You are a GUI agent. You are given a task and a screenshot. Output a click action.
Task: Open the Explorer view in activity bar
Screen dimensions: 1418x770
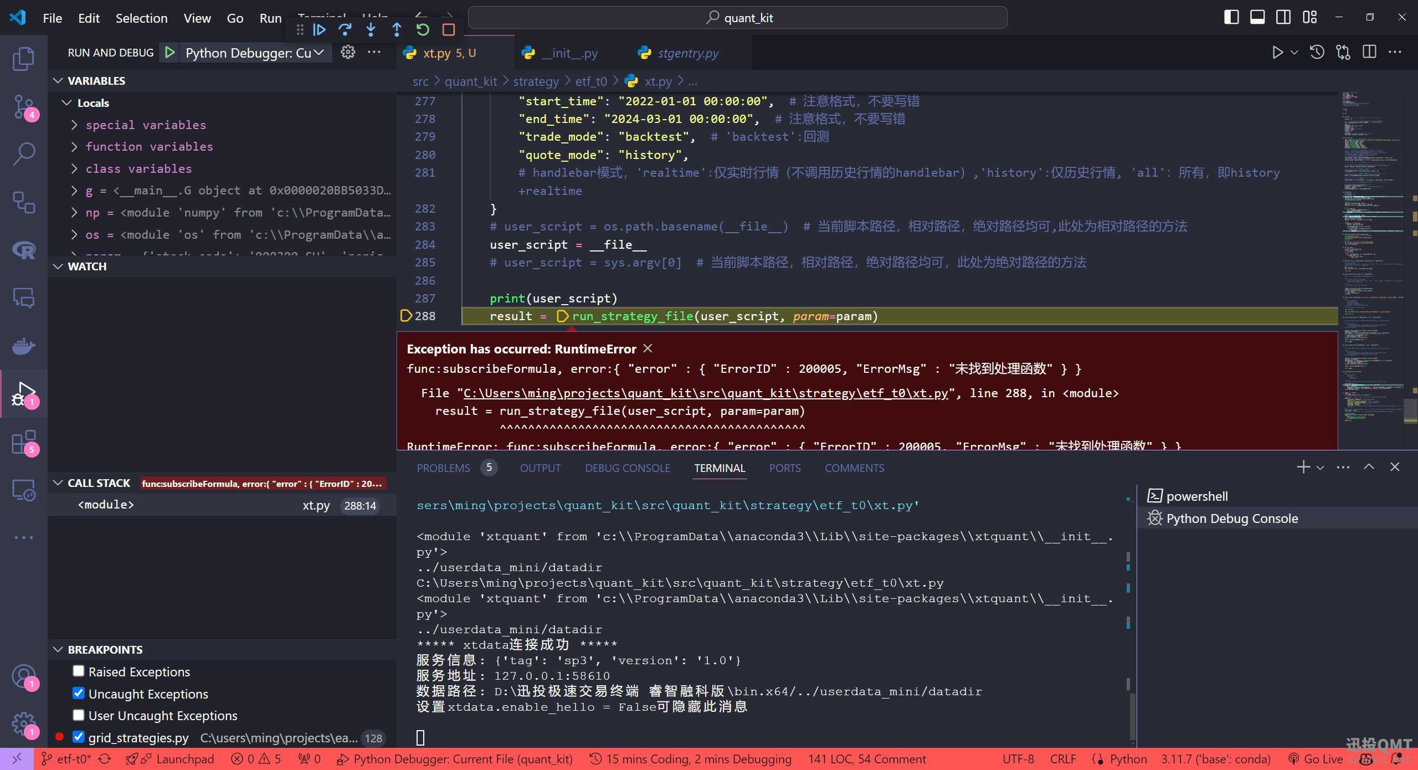pyautogui.click(x=23, y=59)
